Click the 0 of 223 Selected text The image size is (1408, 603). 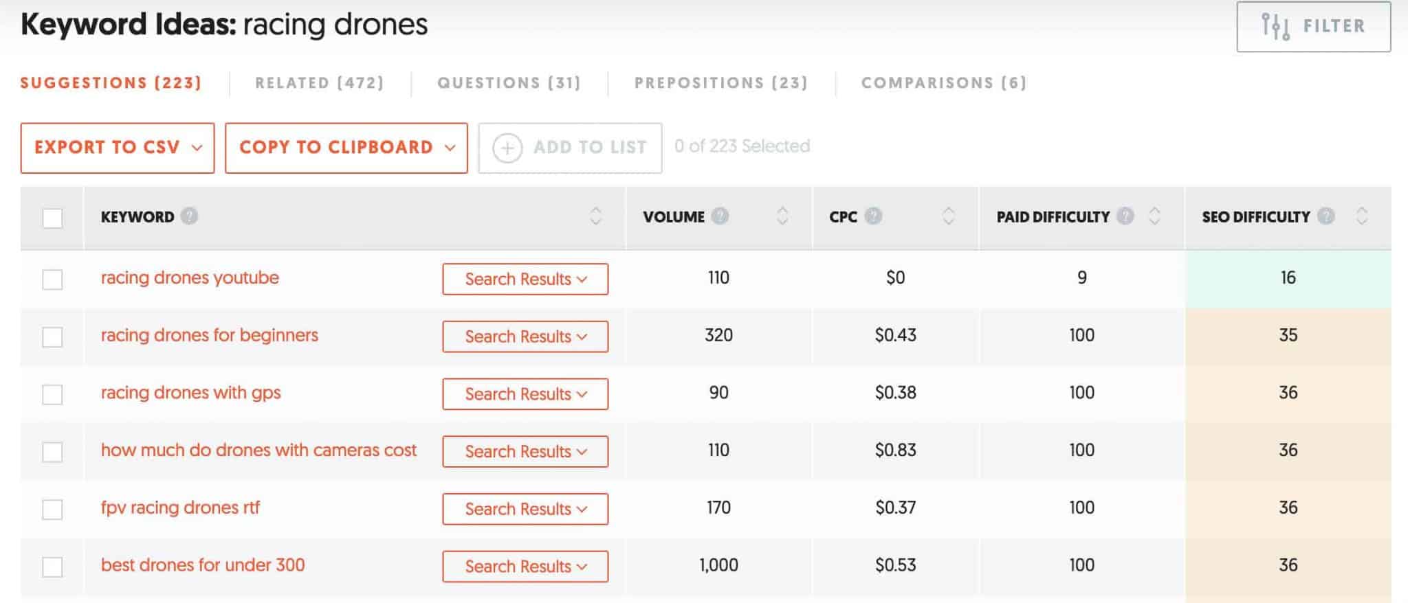pos(742,146)
